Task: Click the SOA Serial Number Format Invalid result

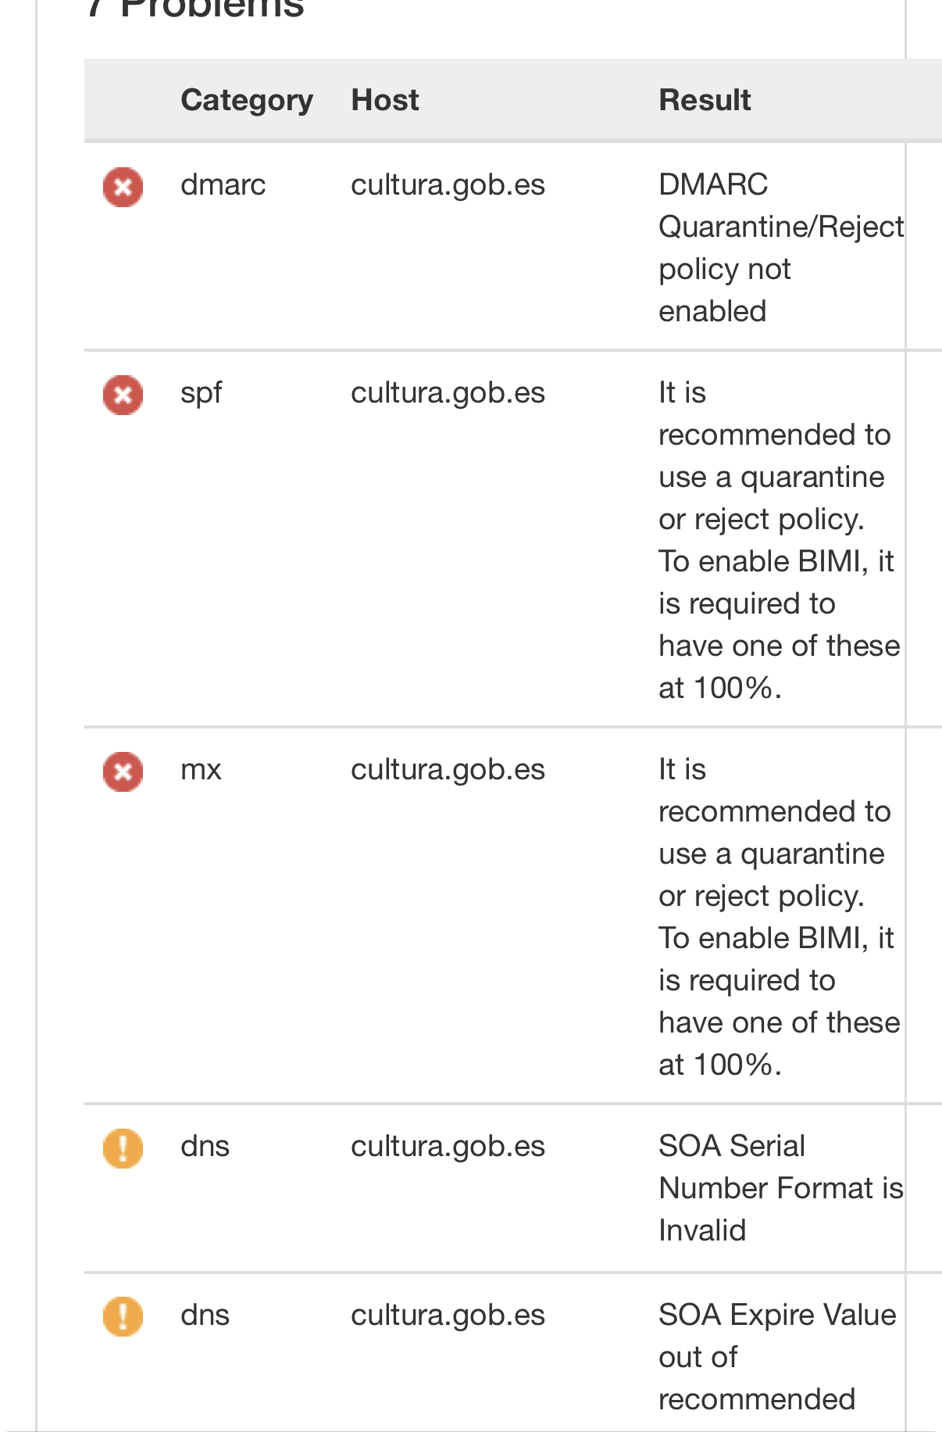Action: click(x=780, y=1187)
